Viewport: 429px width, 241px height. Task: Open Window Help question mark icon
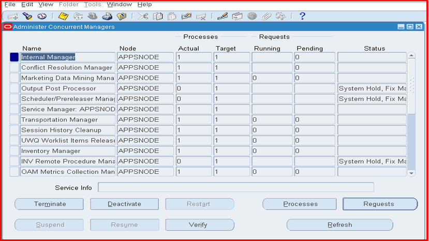pyautogui.click(x=302, y=16)
